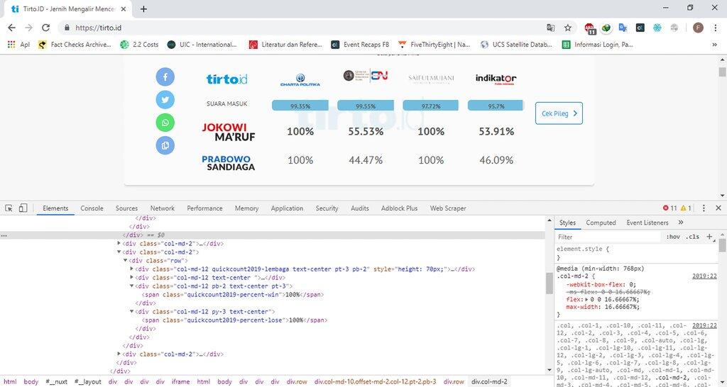Expand the flex shorthand property arrow

(x=587, y=300)
